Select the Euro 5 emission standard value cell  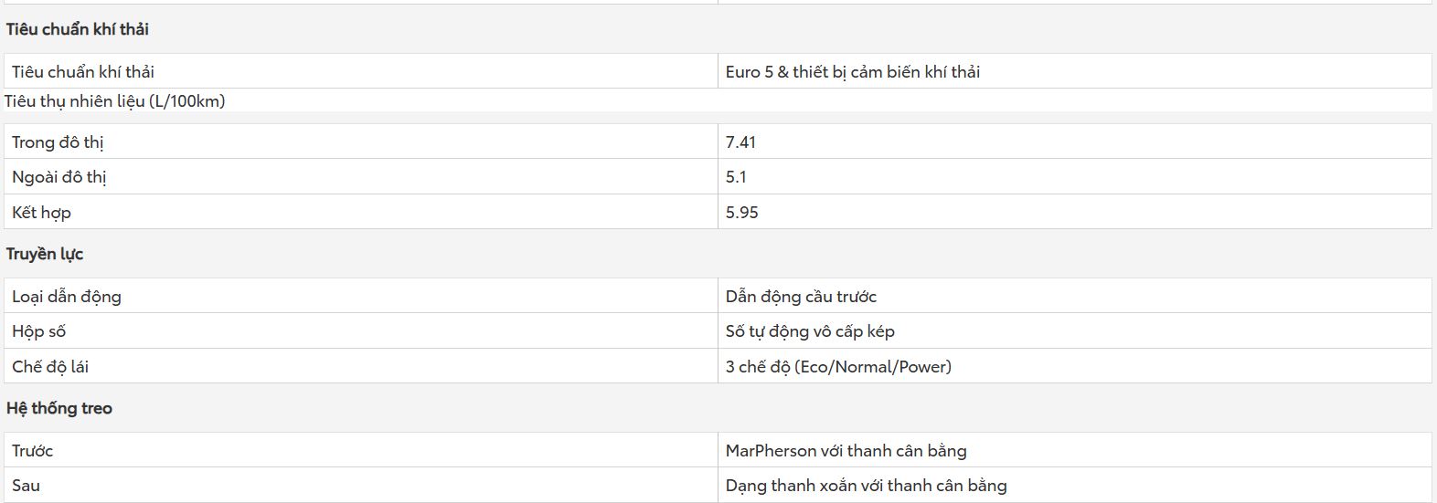[x=1074, y=71]
